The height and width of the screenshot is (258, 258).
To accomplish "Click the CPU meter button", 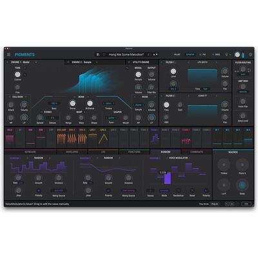I will (x=246, y=204).
